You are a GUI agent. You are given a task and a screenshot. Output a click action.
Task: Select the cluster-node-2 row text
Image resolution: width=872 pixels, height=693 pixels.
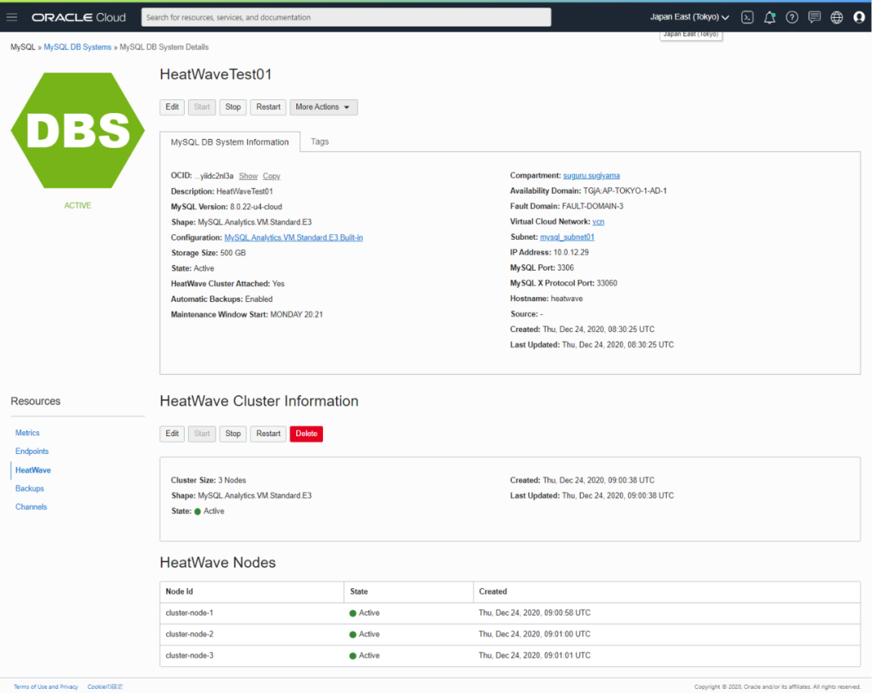(x=190, y=634)
